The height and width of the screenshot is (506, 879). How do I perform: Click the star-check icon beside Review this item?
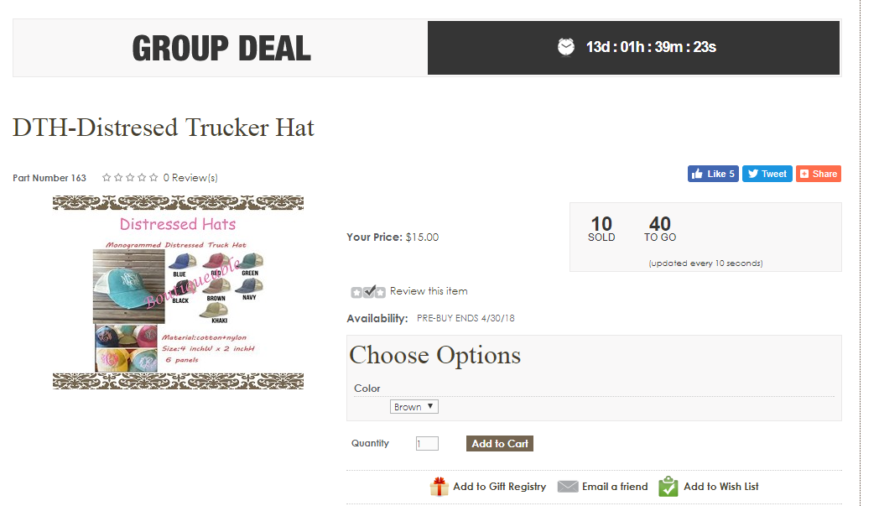coord(368,292)
